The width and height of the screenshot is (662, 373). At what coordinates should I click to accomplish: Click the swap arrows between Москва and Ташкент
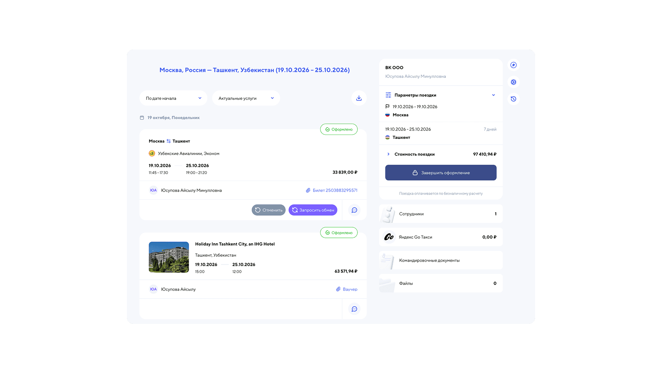[168, 141]
